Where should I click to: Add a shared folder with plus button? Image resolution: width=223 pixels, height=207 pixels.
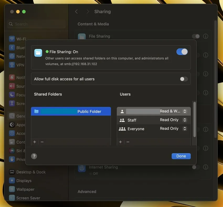tap(35, 142)
